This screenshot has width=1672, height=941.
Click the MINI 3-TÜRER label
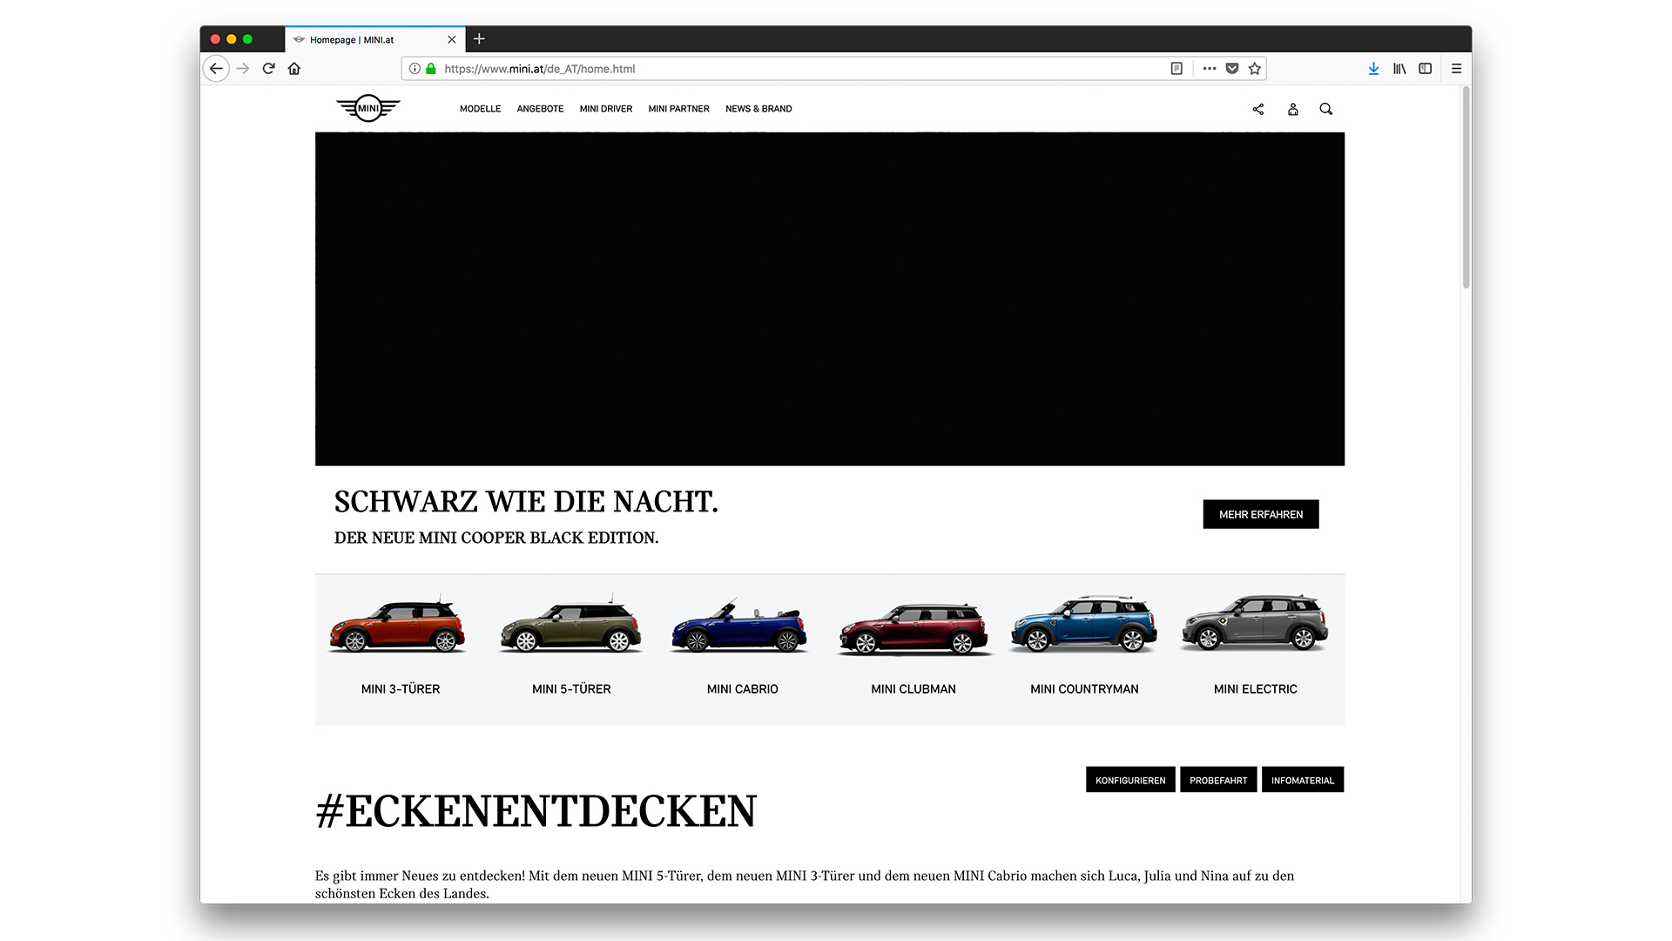tap(401, 689)
